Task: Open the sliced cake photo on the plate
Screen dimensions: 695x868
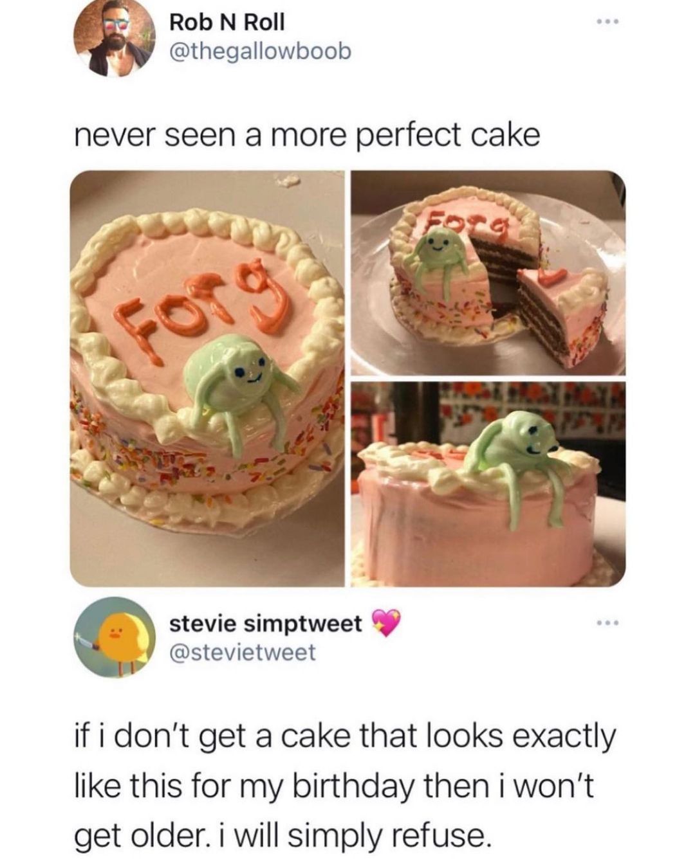Action: point(487,273)
